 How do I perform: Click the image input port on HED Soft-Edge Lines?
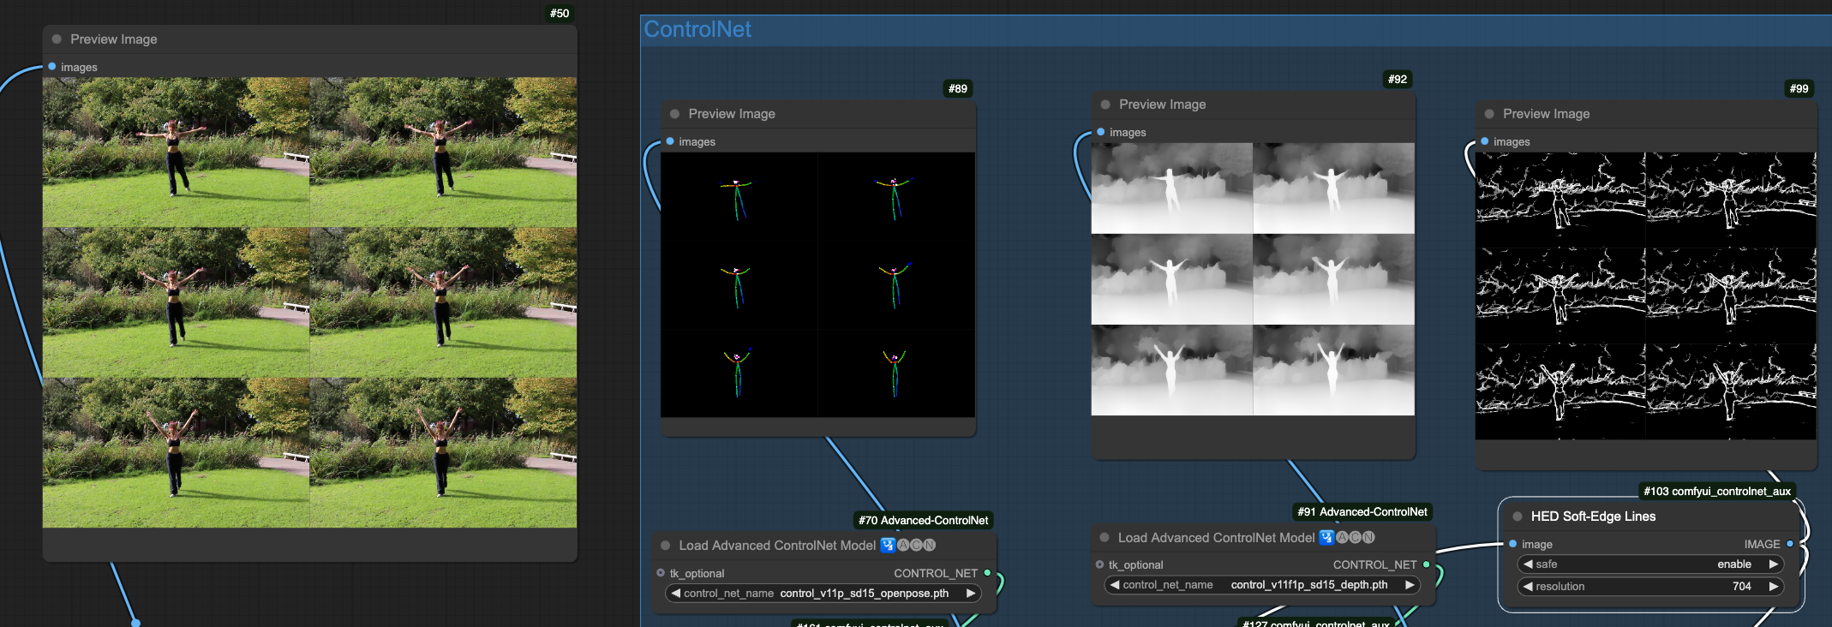[1513, 544]
